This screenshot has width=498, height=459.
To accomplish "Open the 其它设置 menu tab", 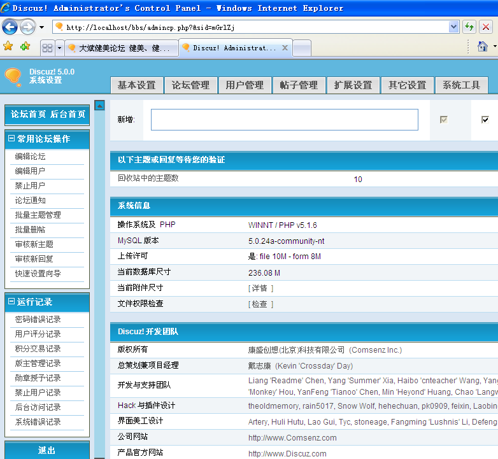I will pyautogui.click(x=408, y=85).
